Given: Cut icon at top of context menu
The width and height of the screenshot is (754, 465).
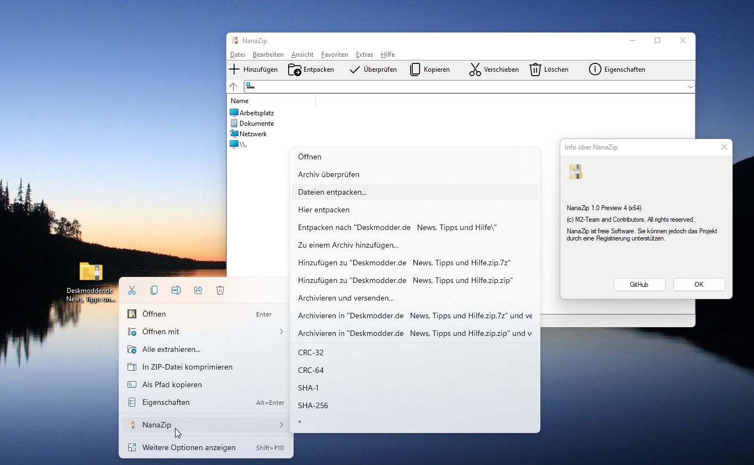Looking at the screenshot, I should coord(132,290).
